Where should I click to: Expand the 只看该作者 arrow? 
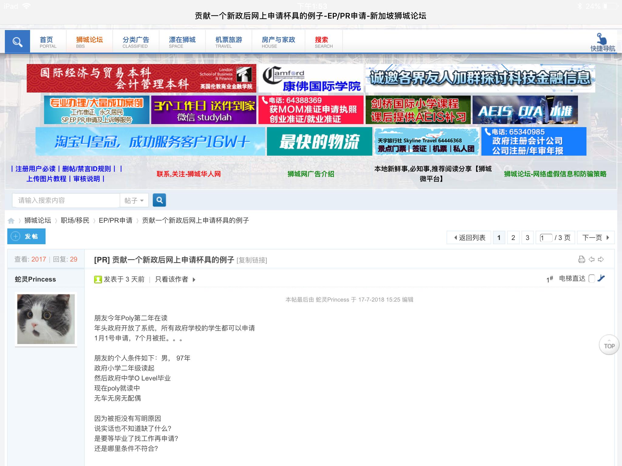click(x=194, y=279)
